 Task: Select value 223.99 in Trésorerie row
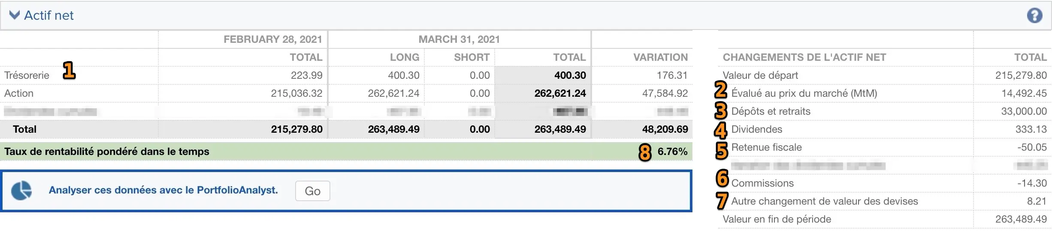pyautogui.click(x=306, y=75)
